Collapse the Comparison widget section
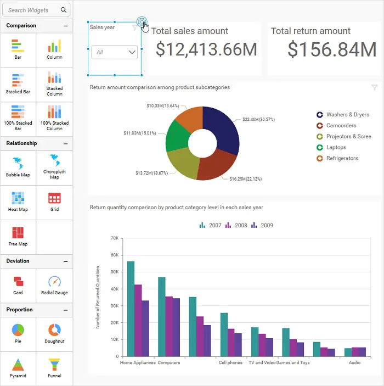384x386 pixels. [66, 26]
